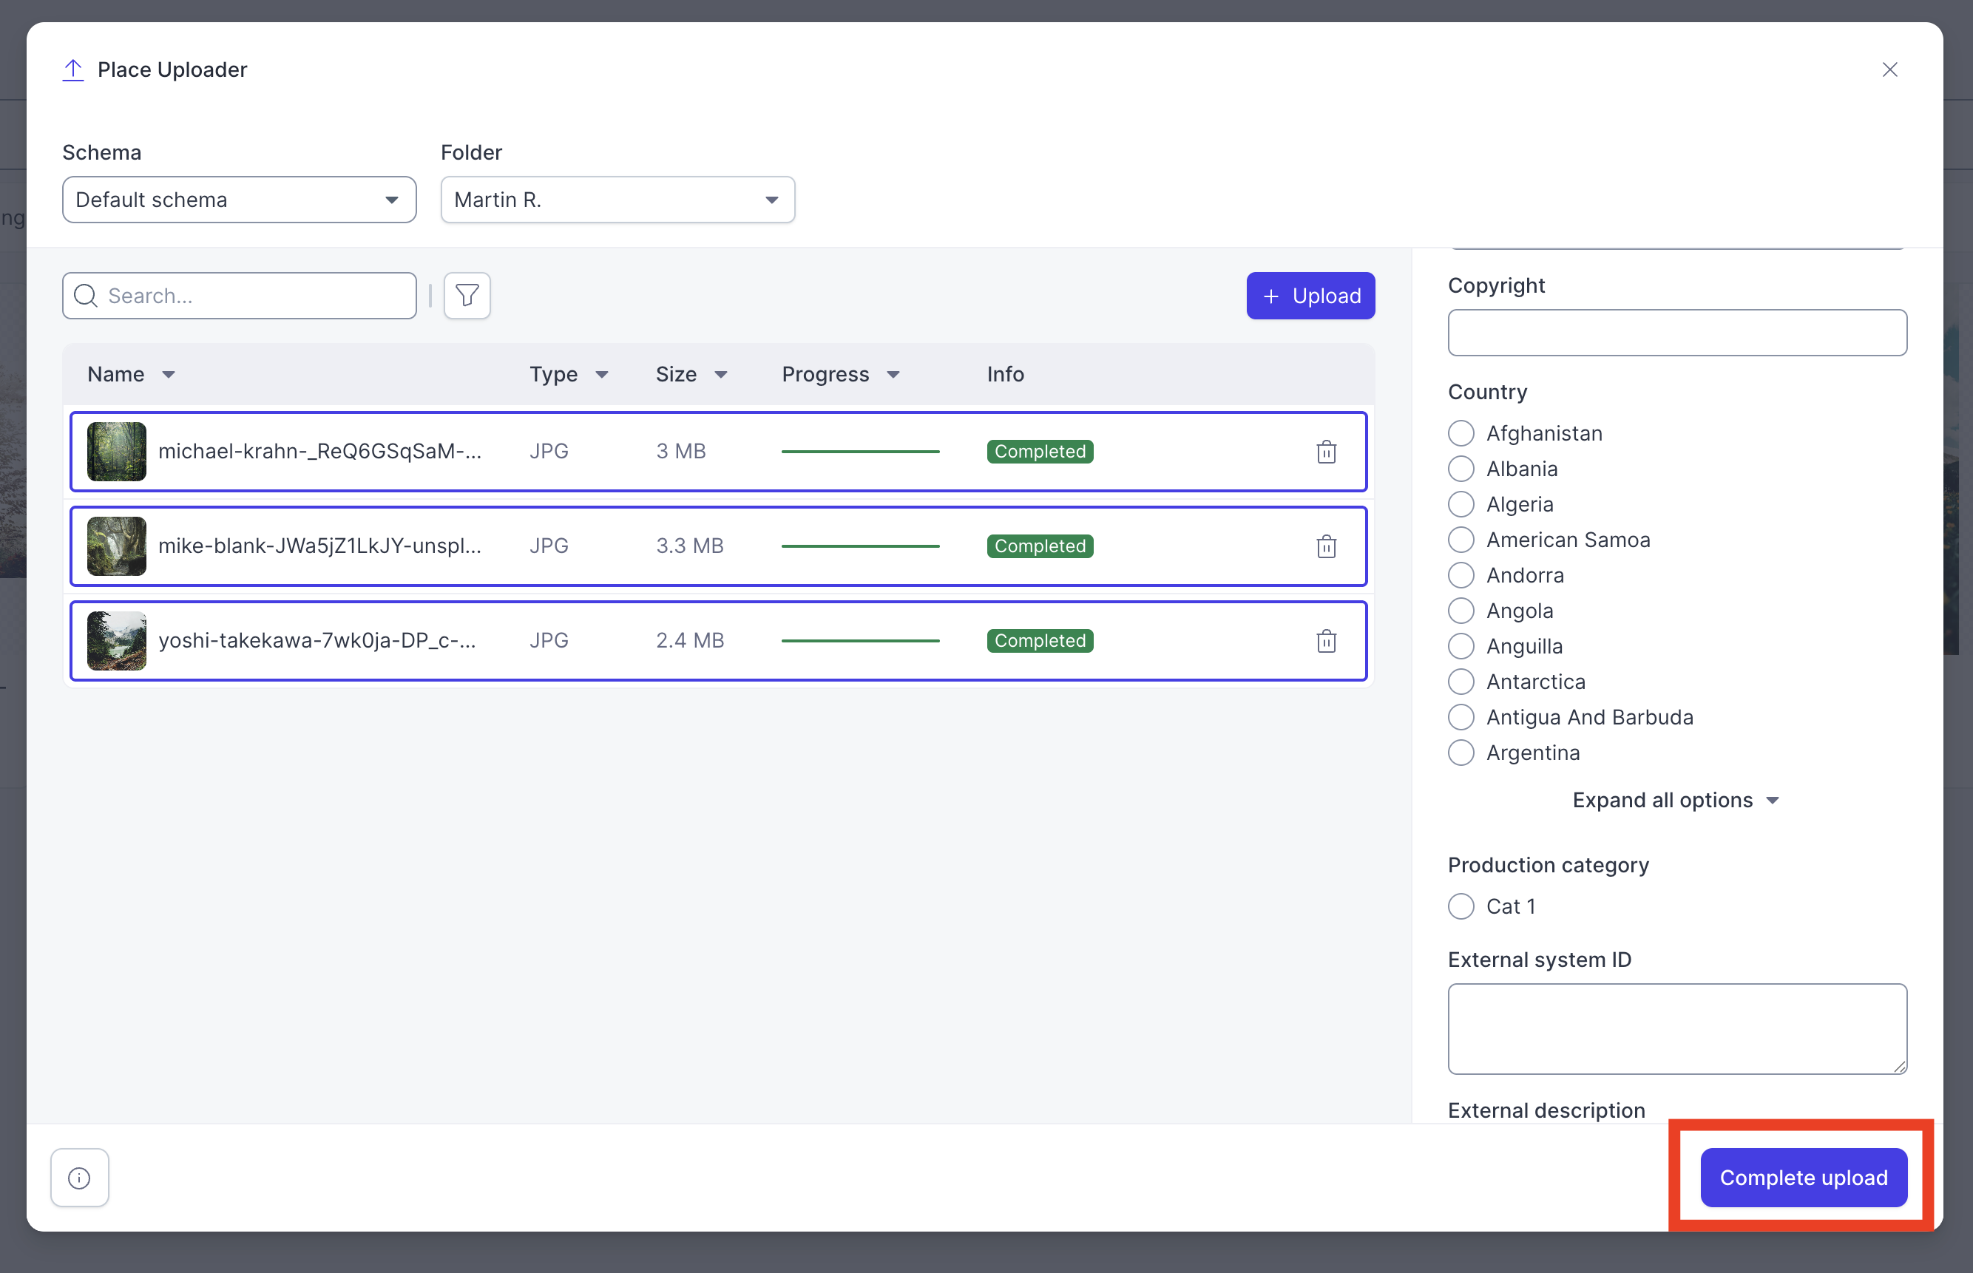Select Albania radio option

pyautogui.click(x=1461, y=469)
